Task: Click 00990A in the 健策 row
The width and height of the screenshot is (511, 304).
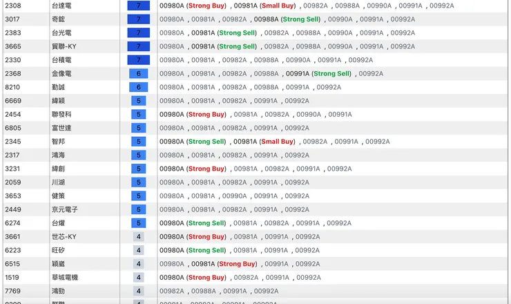Action: 234,196
